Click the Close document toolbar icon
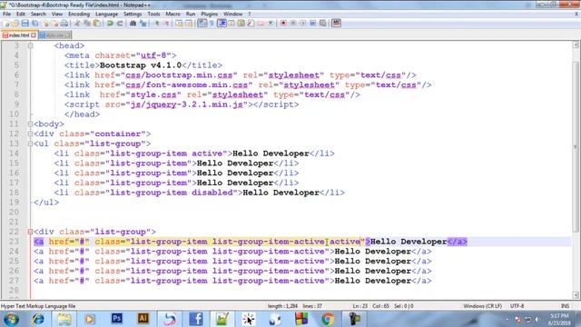Screen dimensions: 581x327 (45, 24)
